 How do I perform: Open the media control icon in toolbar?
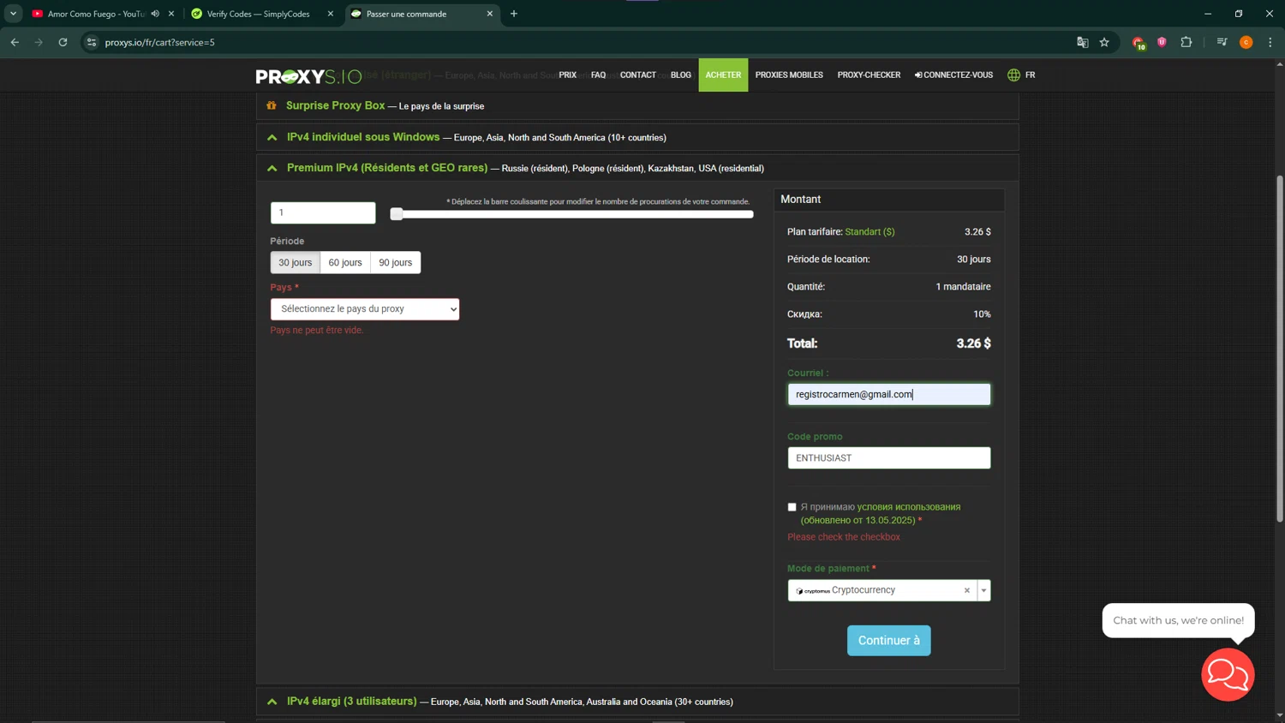point(1222,42)
